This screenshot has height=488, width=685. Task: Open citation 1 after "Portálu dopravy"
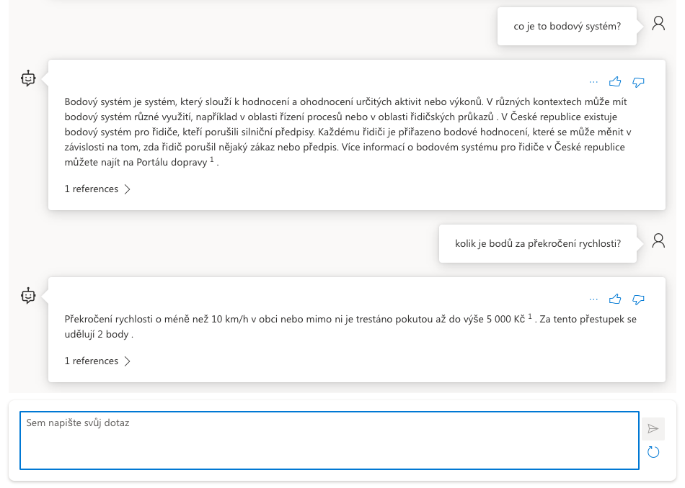tap(212, 160)
